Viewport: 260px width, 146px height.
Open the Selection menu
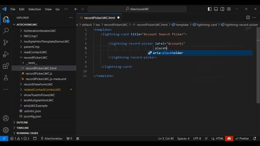(35, 9)
